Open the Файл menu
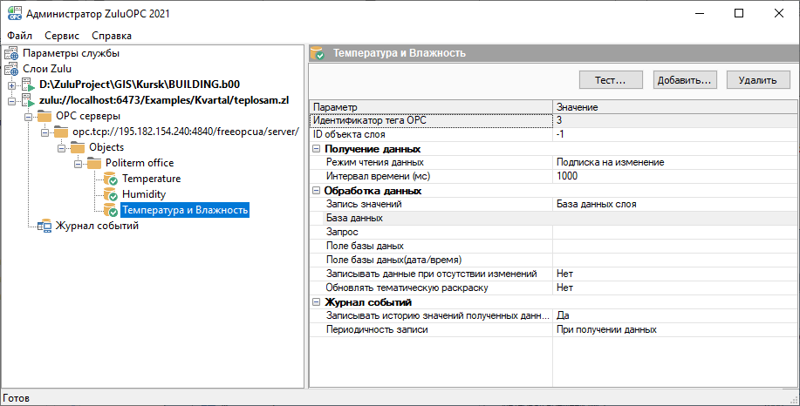The width and height of the screenshot is (800, 406). (18, 36)
